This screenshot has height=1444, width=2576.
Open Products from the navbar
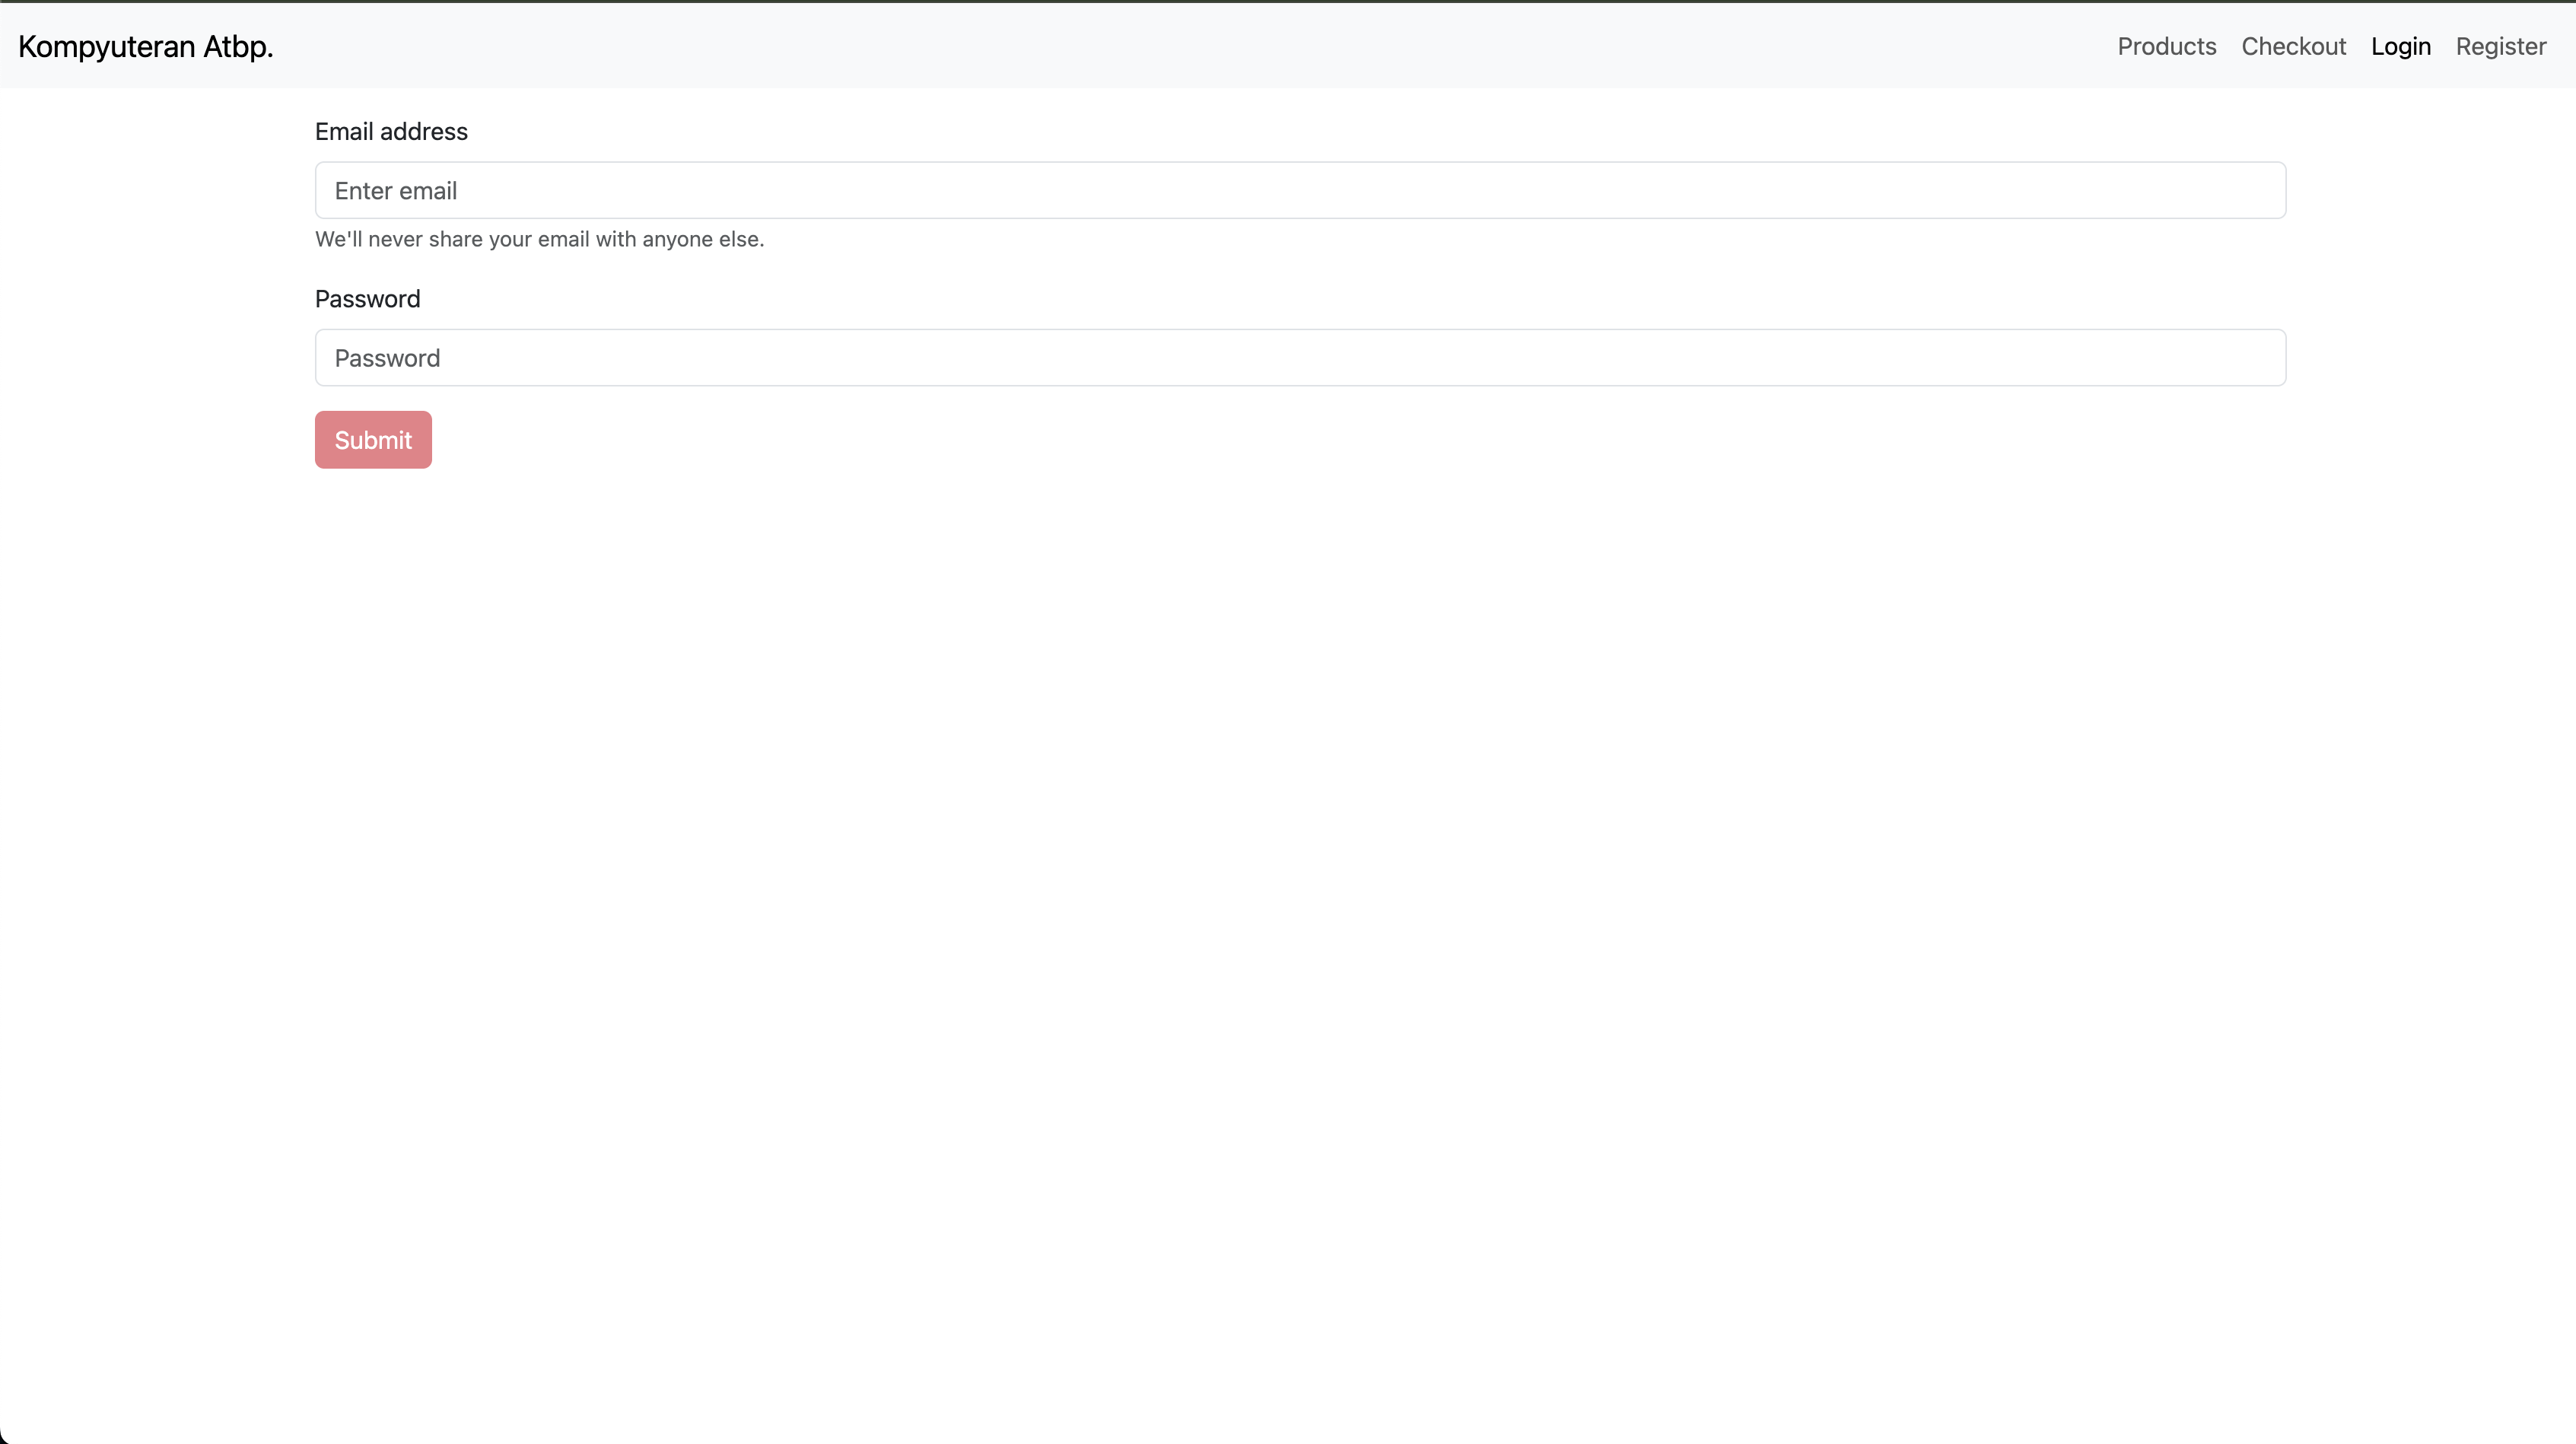(2166, 46)
